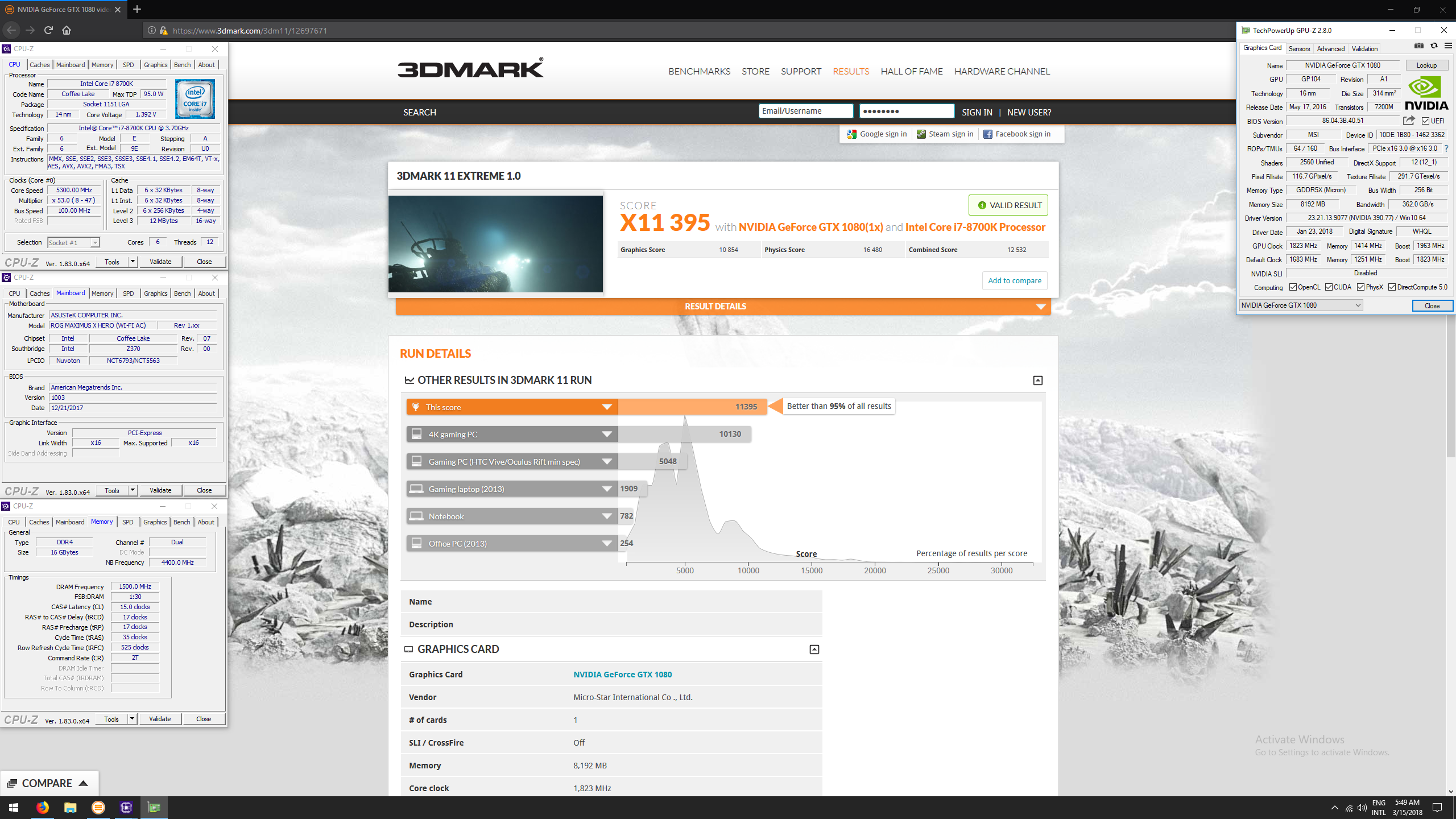Click Google sign in button
This screenshot has width=1456, height=819.
877,134
